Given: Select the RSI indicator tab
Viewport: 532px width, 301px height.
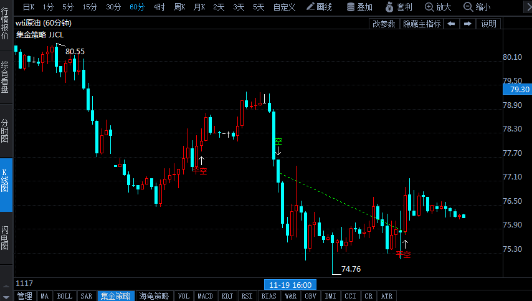Looking at the screenshot, I should [247, 296].
